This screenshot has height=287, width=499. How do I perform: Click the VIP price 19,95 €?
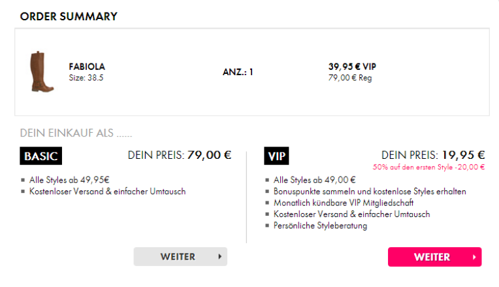click(x=463, y=156)
